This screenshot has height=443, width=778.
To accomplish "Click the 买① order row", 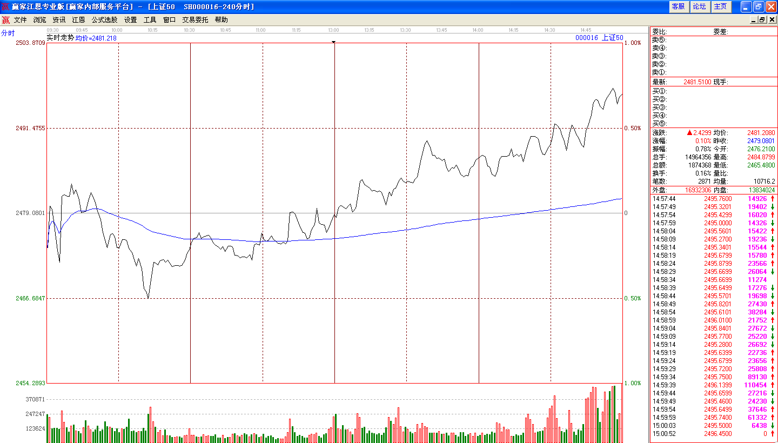I will pyautogui.click(x=714, y=91).
